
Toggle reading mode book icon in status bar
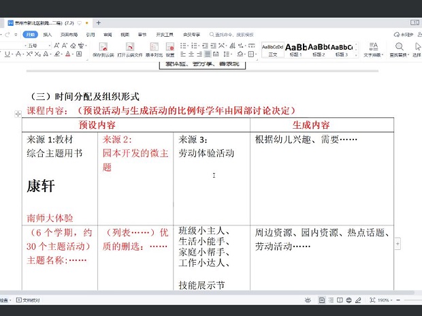pos(340,300)
